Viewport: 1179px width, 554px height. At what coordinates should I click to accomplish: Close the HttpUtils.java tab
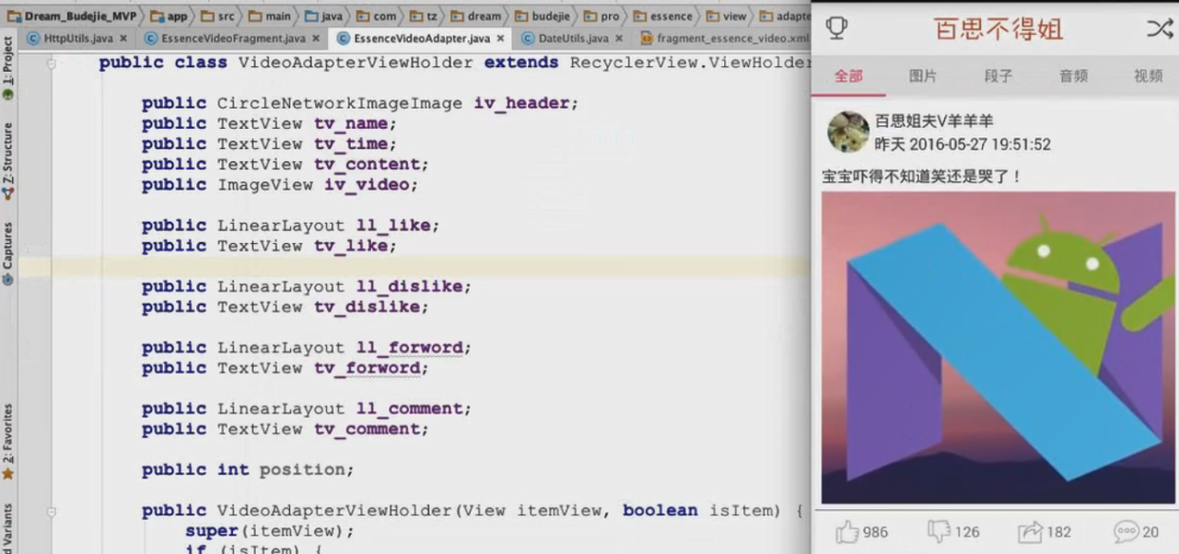[x=123, y=39]
